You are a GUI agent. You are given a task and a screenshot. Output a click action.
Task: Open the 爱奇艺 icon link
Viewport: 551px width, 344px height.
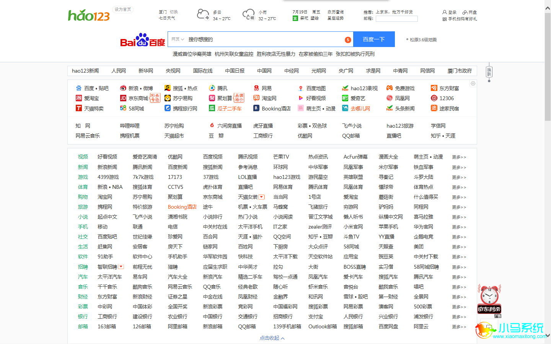point(345,98)
